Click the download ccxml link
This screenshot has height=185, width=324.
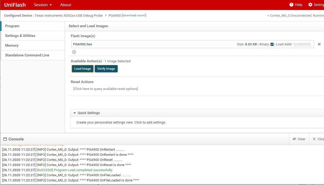(134, 15)
